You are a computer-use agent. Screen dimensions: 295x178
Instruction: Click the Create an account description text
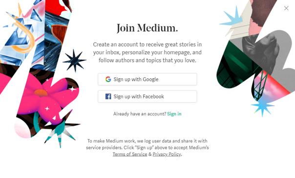[x=147, y=52]
